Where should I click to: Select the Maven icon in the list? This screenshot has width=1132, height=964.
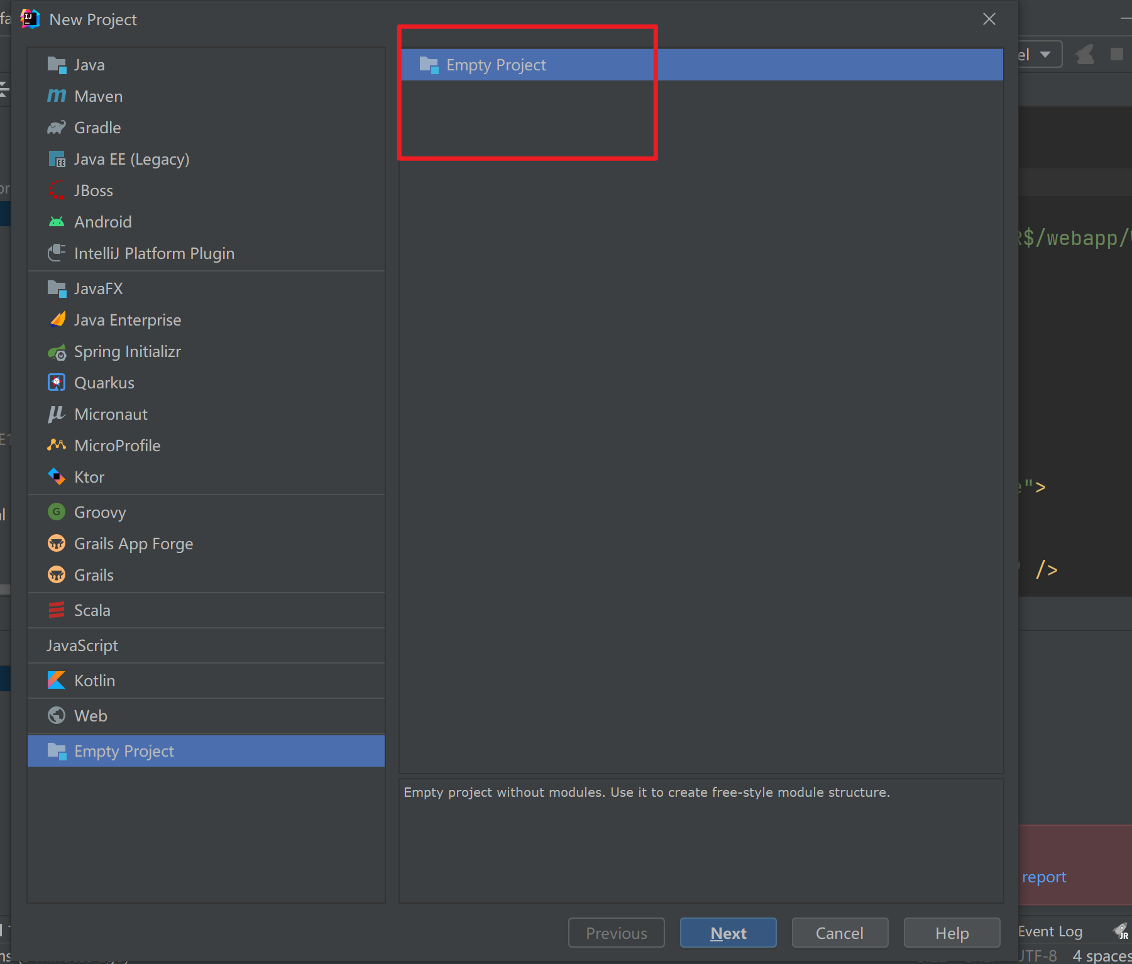click(57, 96)
